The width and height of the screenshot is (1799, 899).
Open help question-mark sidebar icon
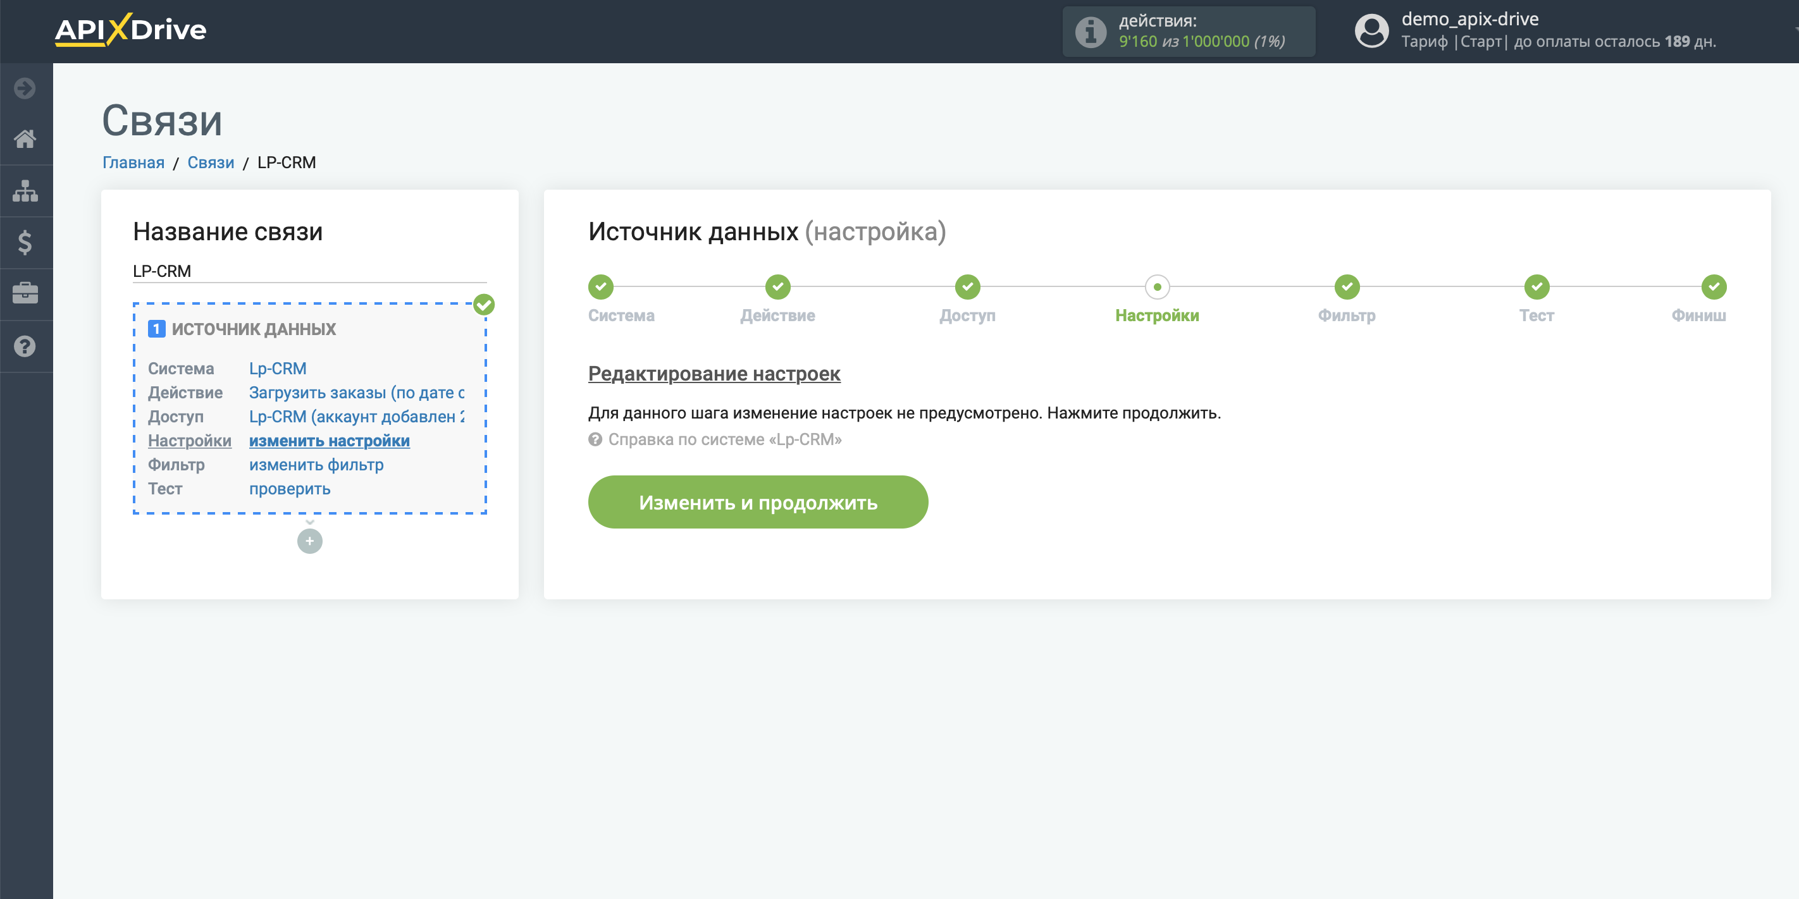25,345
